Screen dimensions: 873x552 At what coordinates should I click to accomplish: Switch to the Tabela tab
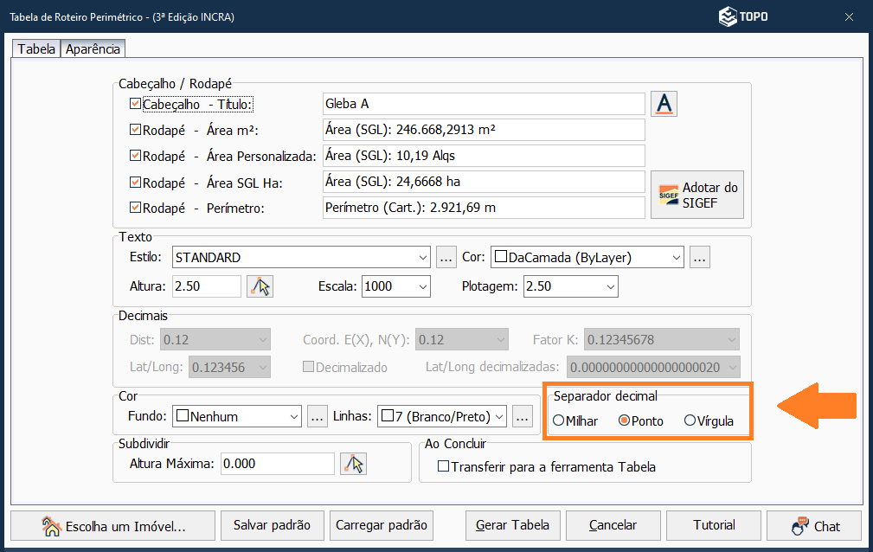click(36, 49)
